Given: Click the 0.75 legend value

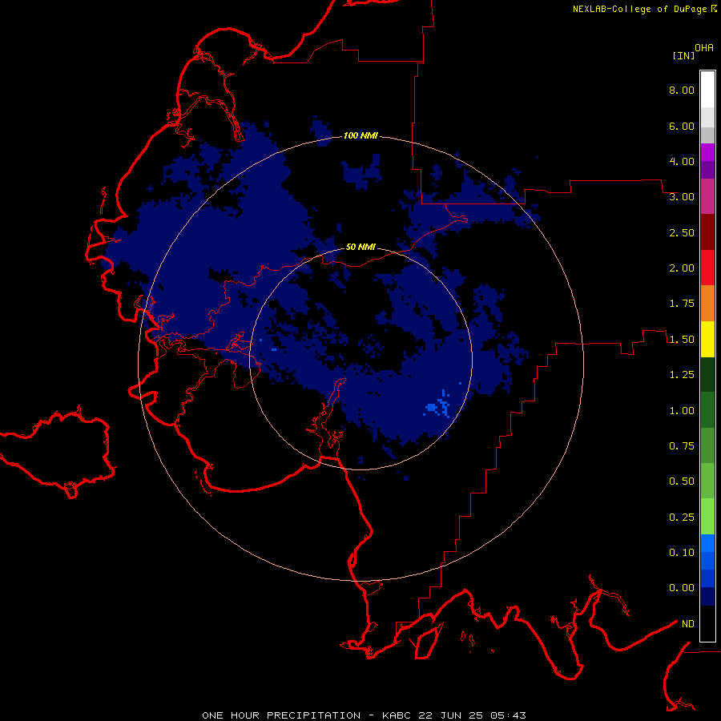Looking at the screenshot, I should [x=682, y=446].
